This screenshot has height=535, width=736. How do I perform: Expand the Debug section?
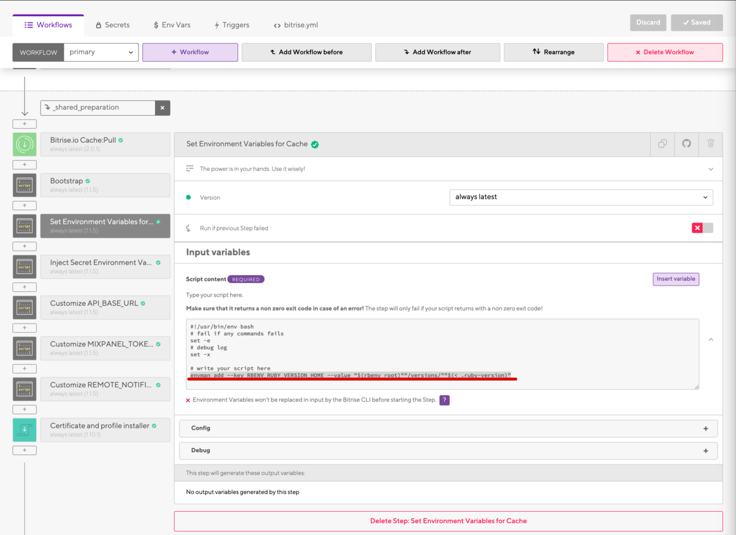point(448,450)
